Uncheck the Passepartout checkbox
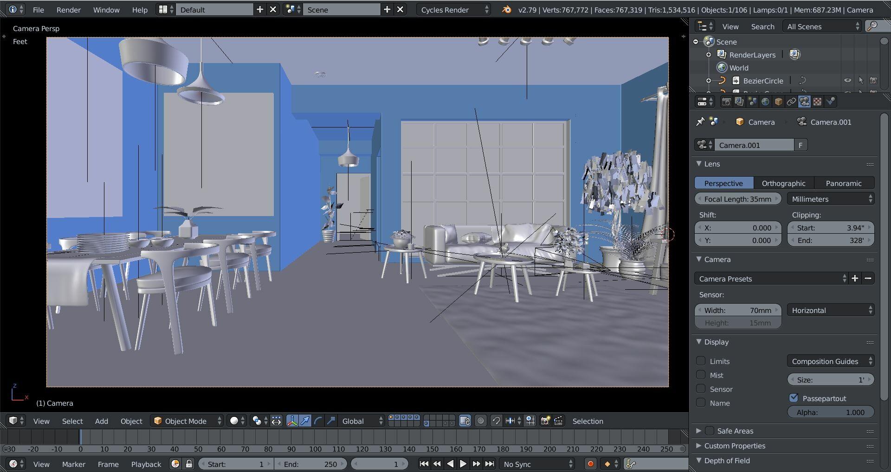 (794, 398)
